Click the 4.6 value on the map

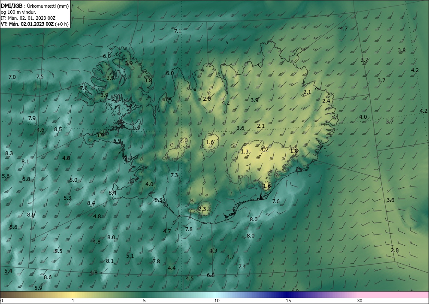coord(40,129)
